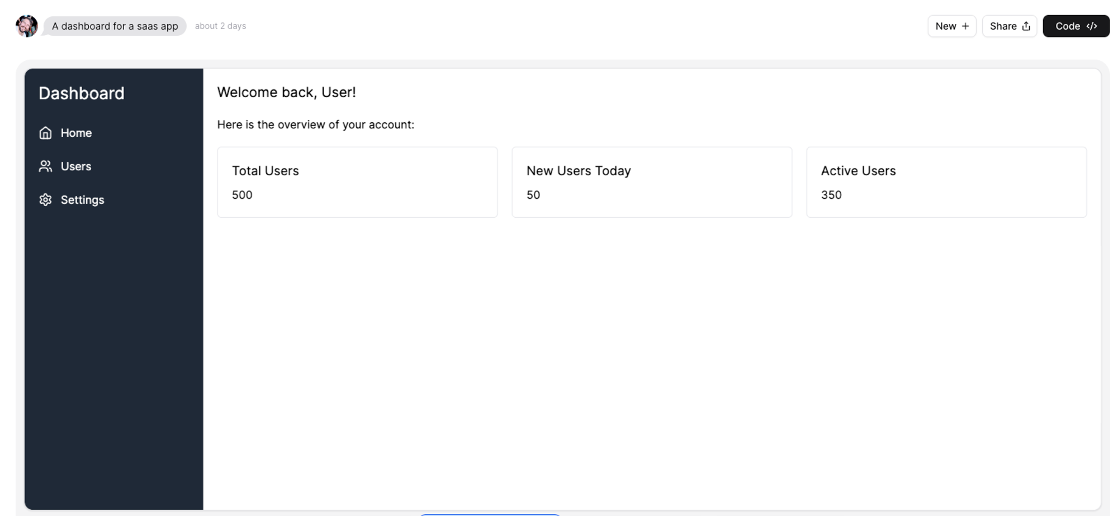Click the code brackets icon
Screen dimensions: 1118x516
(1092, 26)
